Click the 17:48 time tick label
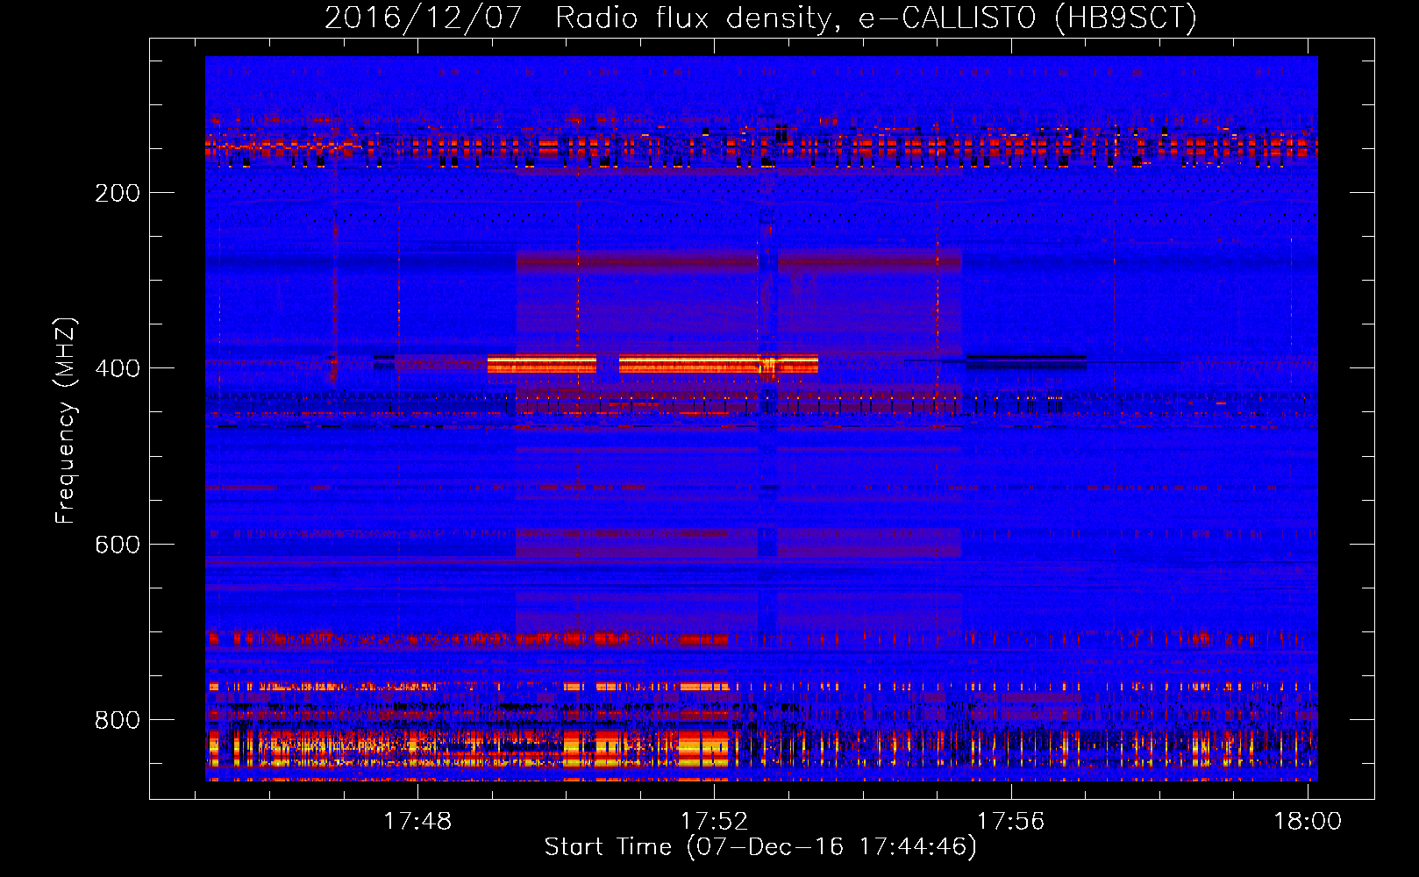The image size is (1419, 877). pyautogui.click(x=417, y=821)
